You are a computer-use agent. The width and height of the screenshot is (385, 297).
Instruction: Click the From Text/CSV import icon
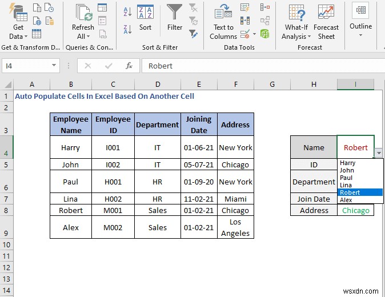[x=37, y=7]
